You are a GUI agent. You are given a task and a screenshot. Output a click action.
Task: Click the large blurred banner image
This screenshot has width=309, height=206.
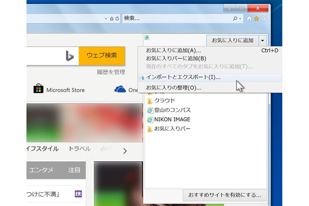85,123
